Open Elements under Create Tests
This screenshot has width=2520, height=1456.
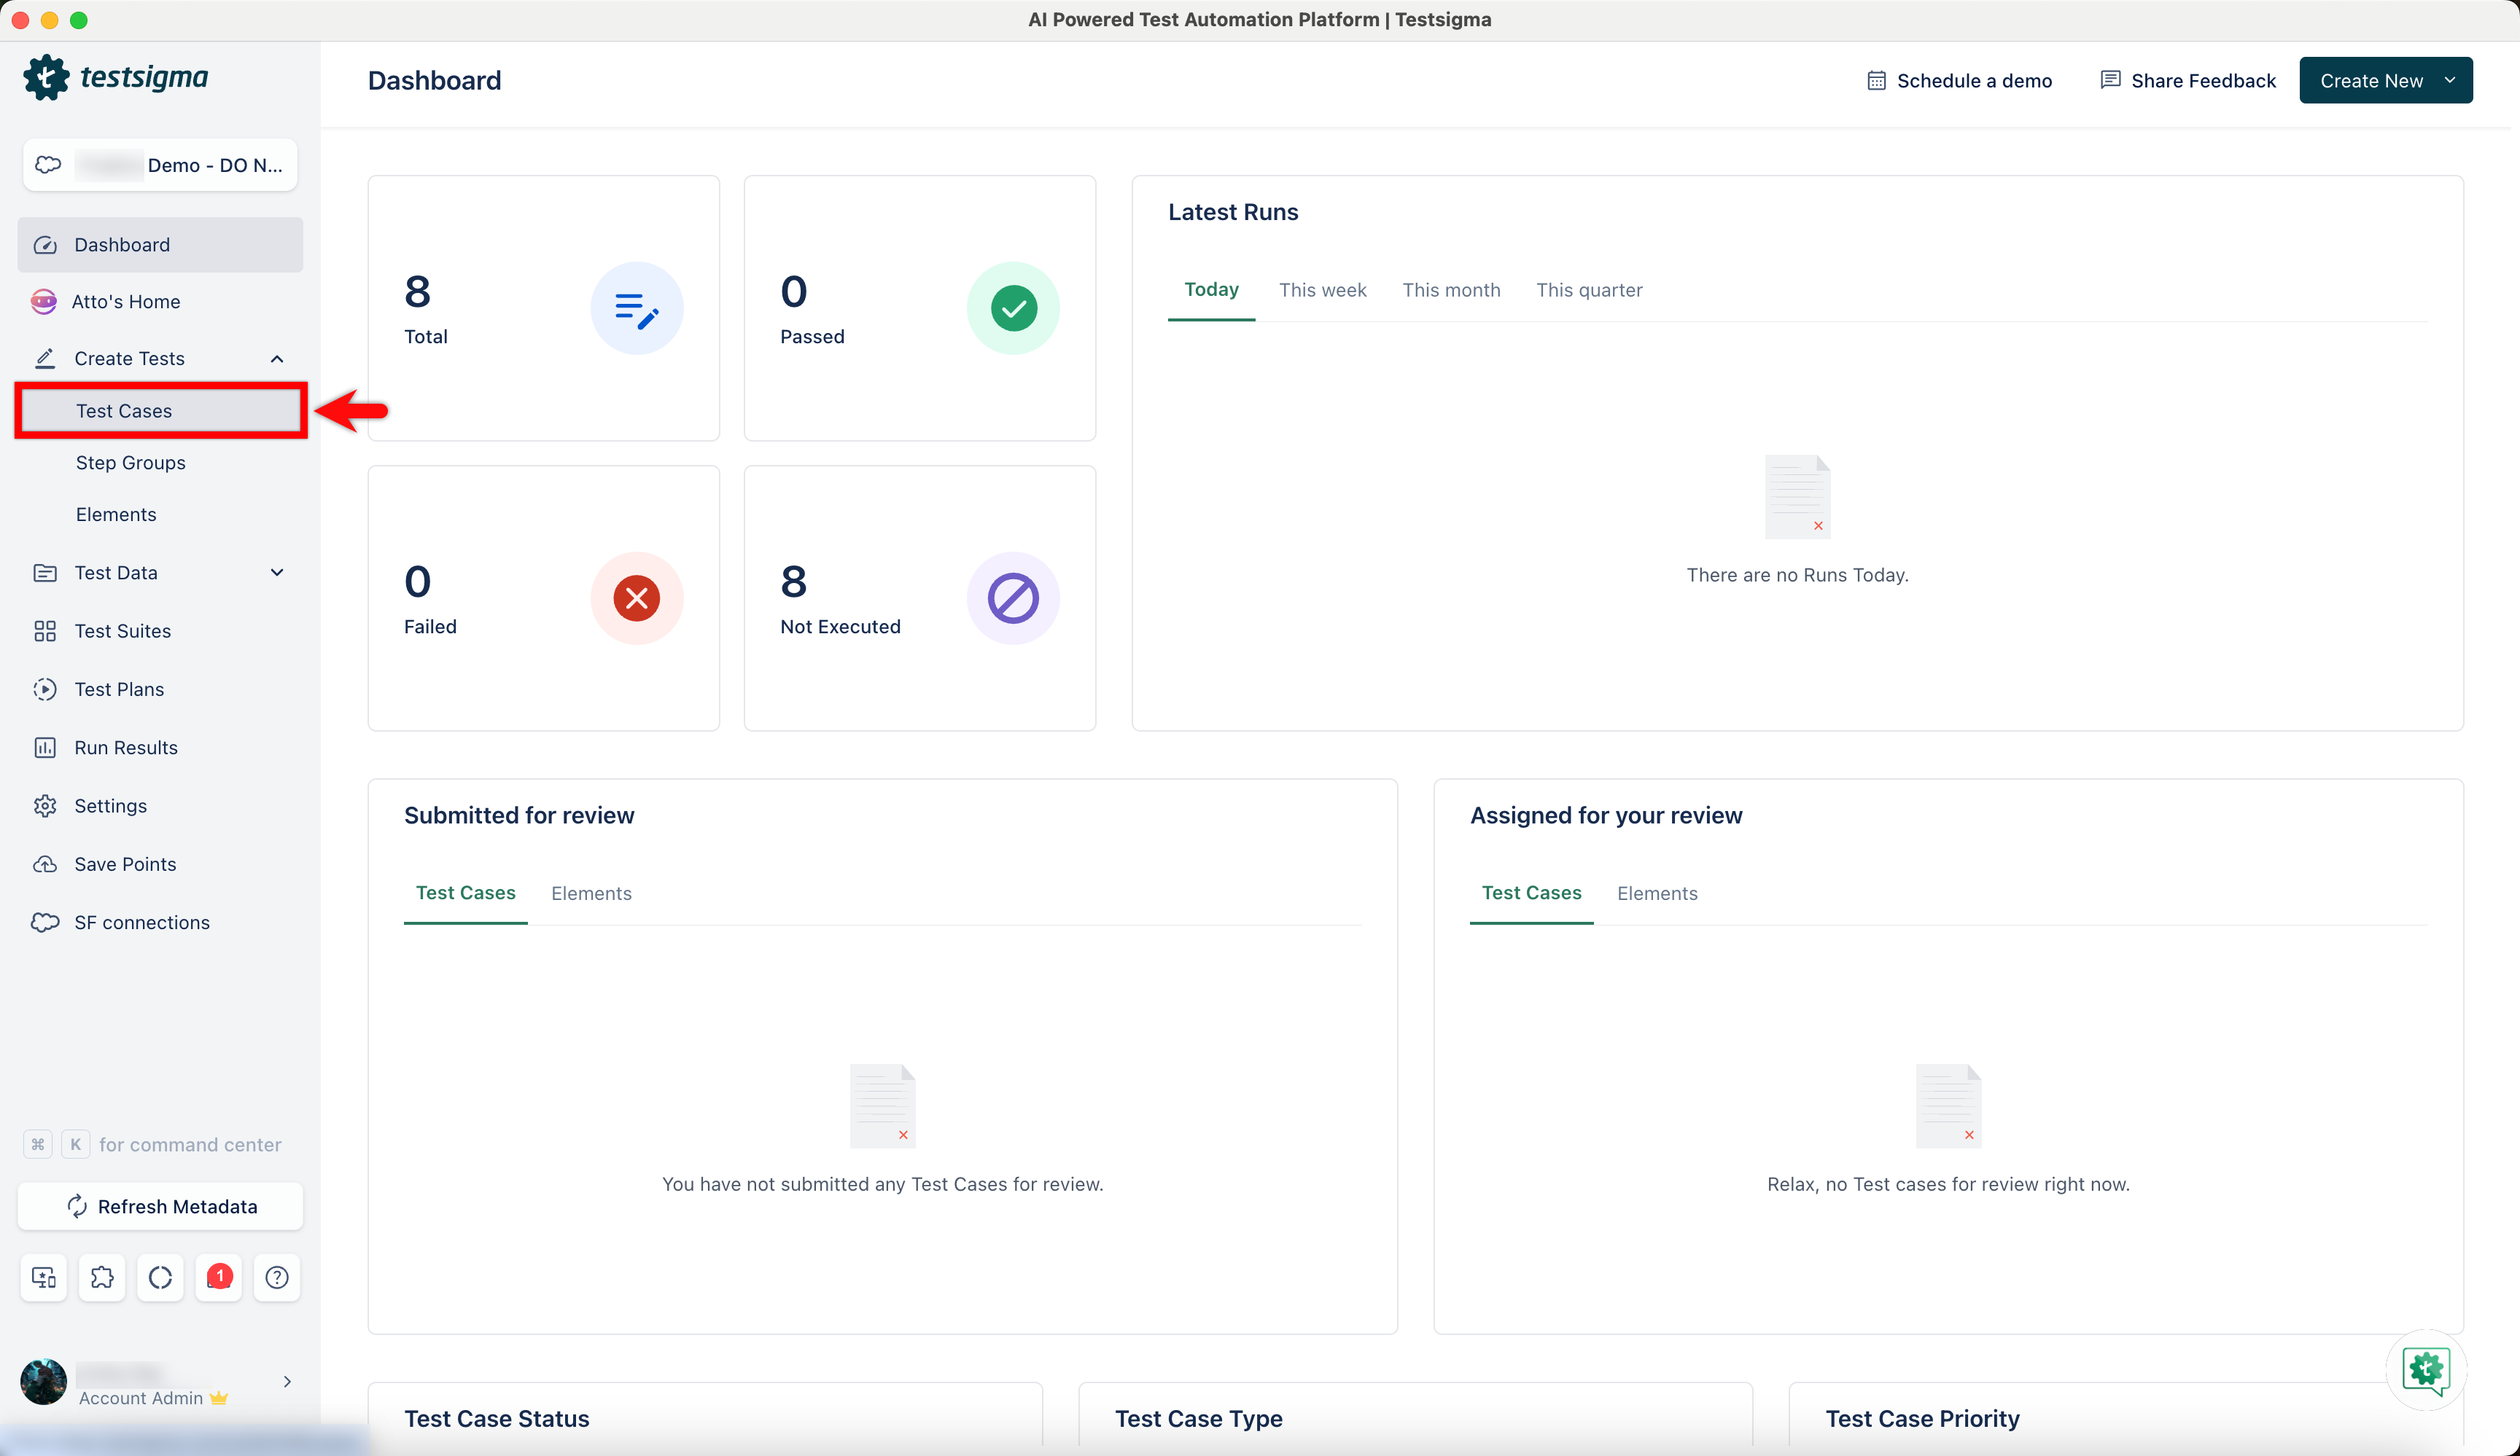click(116, 514)
